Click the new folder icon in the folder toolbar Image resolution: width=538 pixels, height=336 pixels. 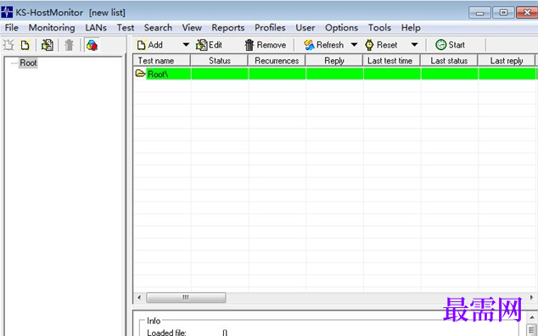click(x=8, y=45)
